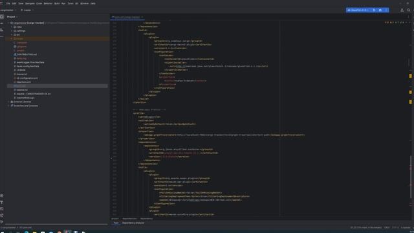This screenshot has height=233, width=414.
Task: Open the Commit tool window icon
Action: (x=2, y=23)
